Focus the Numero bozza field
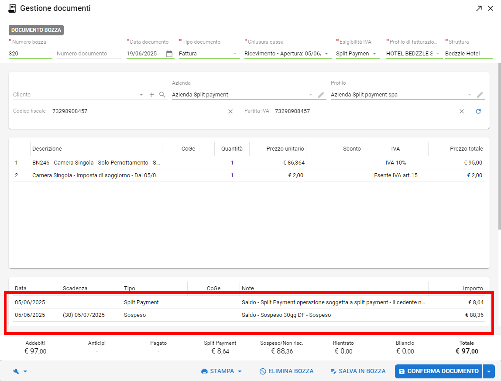 pos(31,54)
